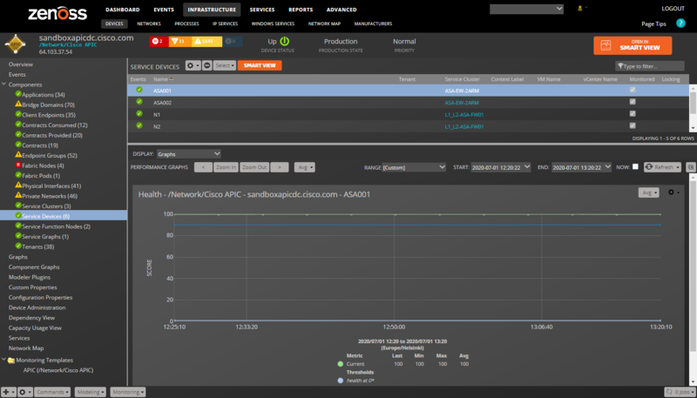Click the filter funnel icon
Image resolution: width=697 pixels, height=398 pixels.
tap(620, 66)
